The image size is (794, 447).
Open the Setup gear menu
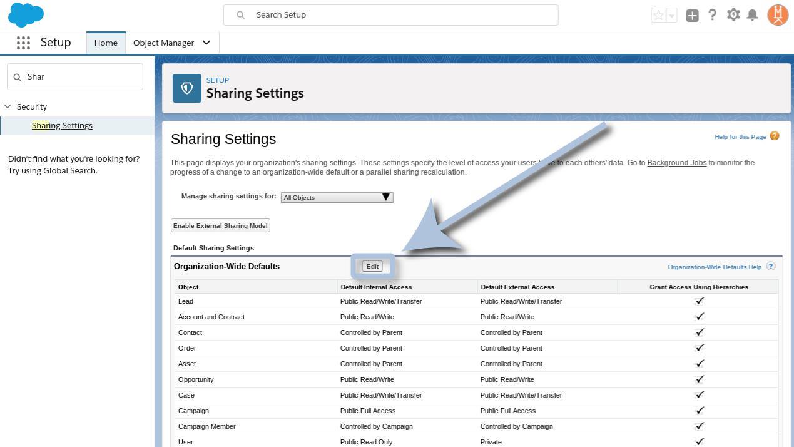733,15
